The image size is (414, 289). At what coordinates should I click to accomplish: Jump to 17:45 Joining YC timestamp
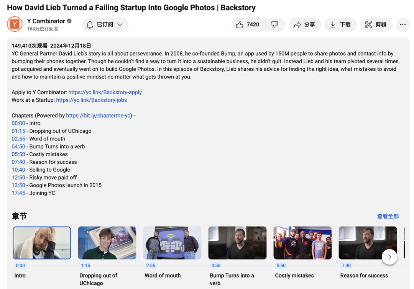[18, 193]
